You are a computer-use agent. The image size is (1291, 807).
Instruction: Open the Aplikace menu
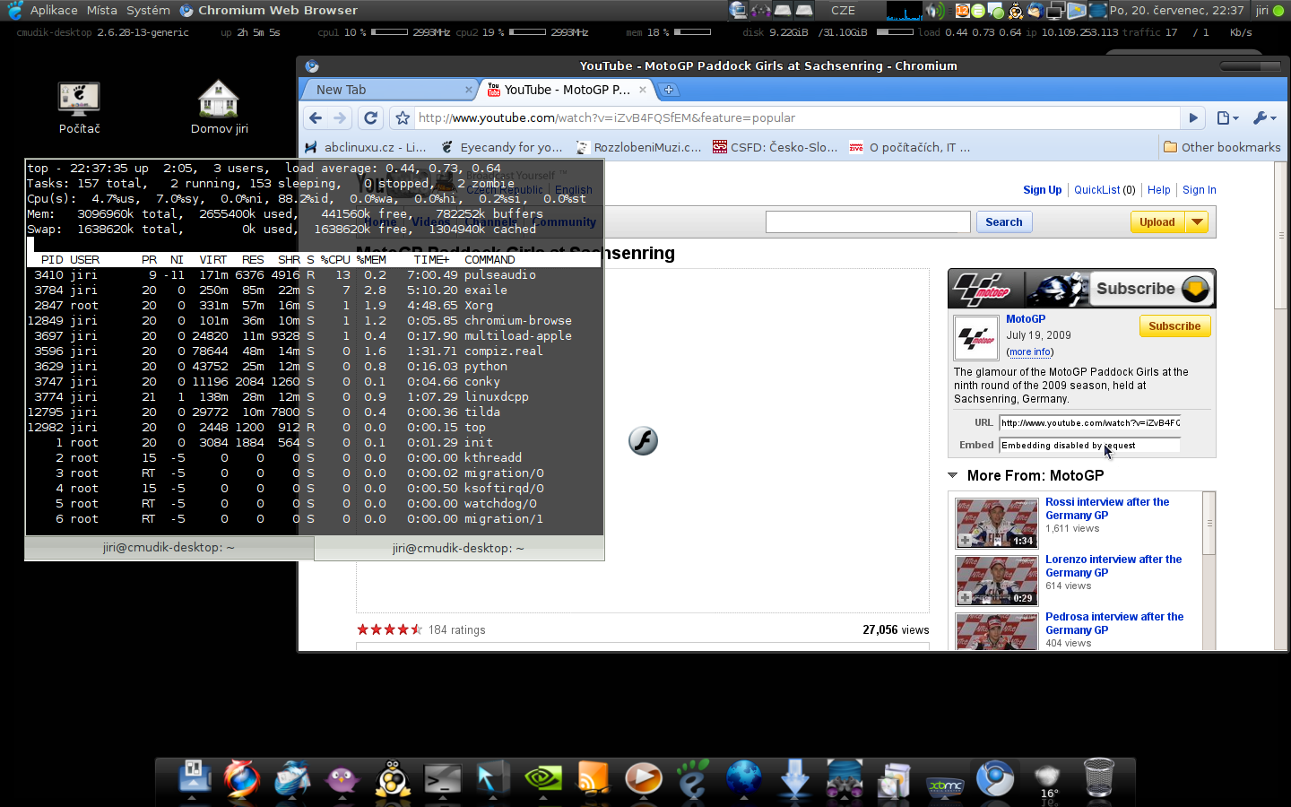point(54,10)
